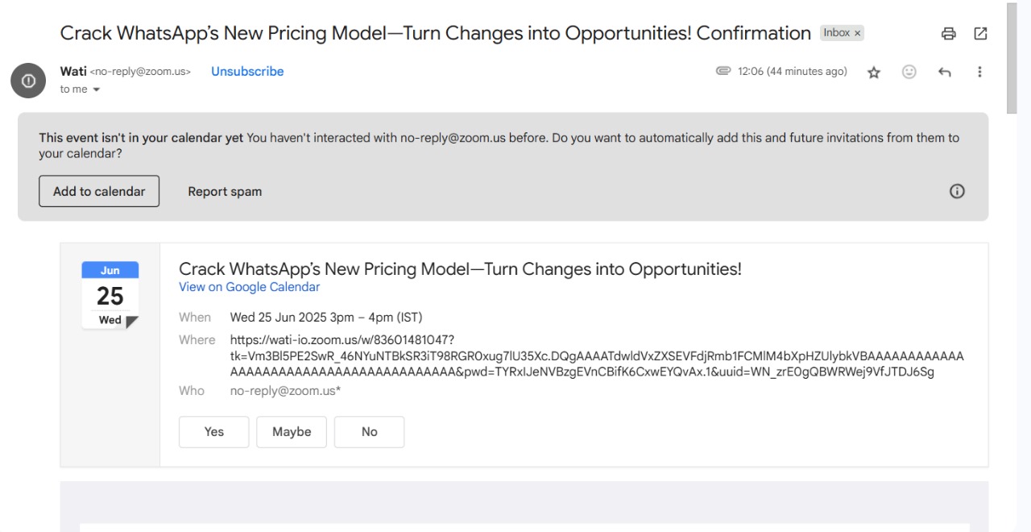Reply using the arrow icon

point(945,72)
